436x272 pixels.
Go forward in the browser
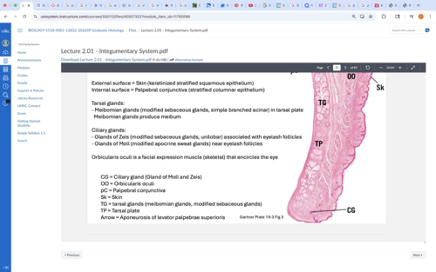click(15, 17)
